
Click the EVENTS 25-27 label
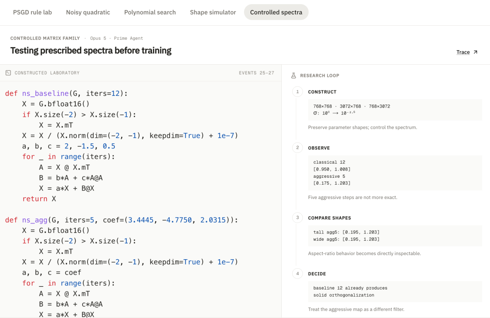[x=256, y=73]
